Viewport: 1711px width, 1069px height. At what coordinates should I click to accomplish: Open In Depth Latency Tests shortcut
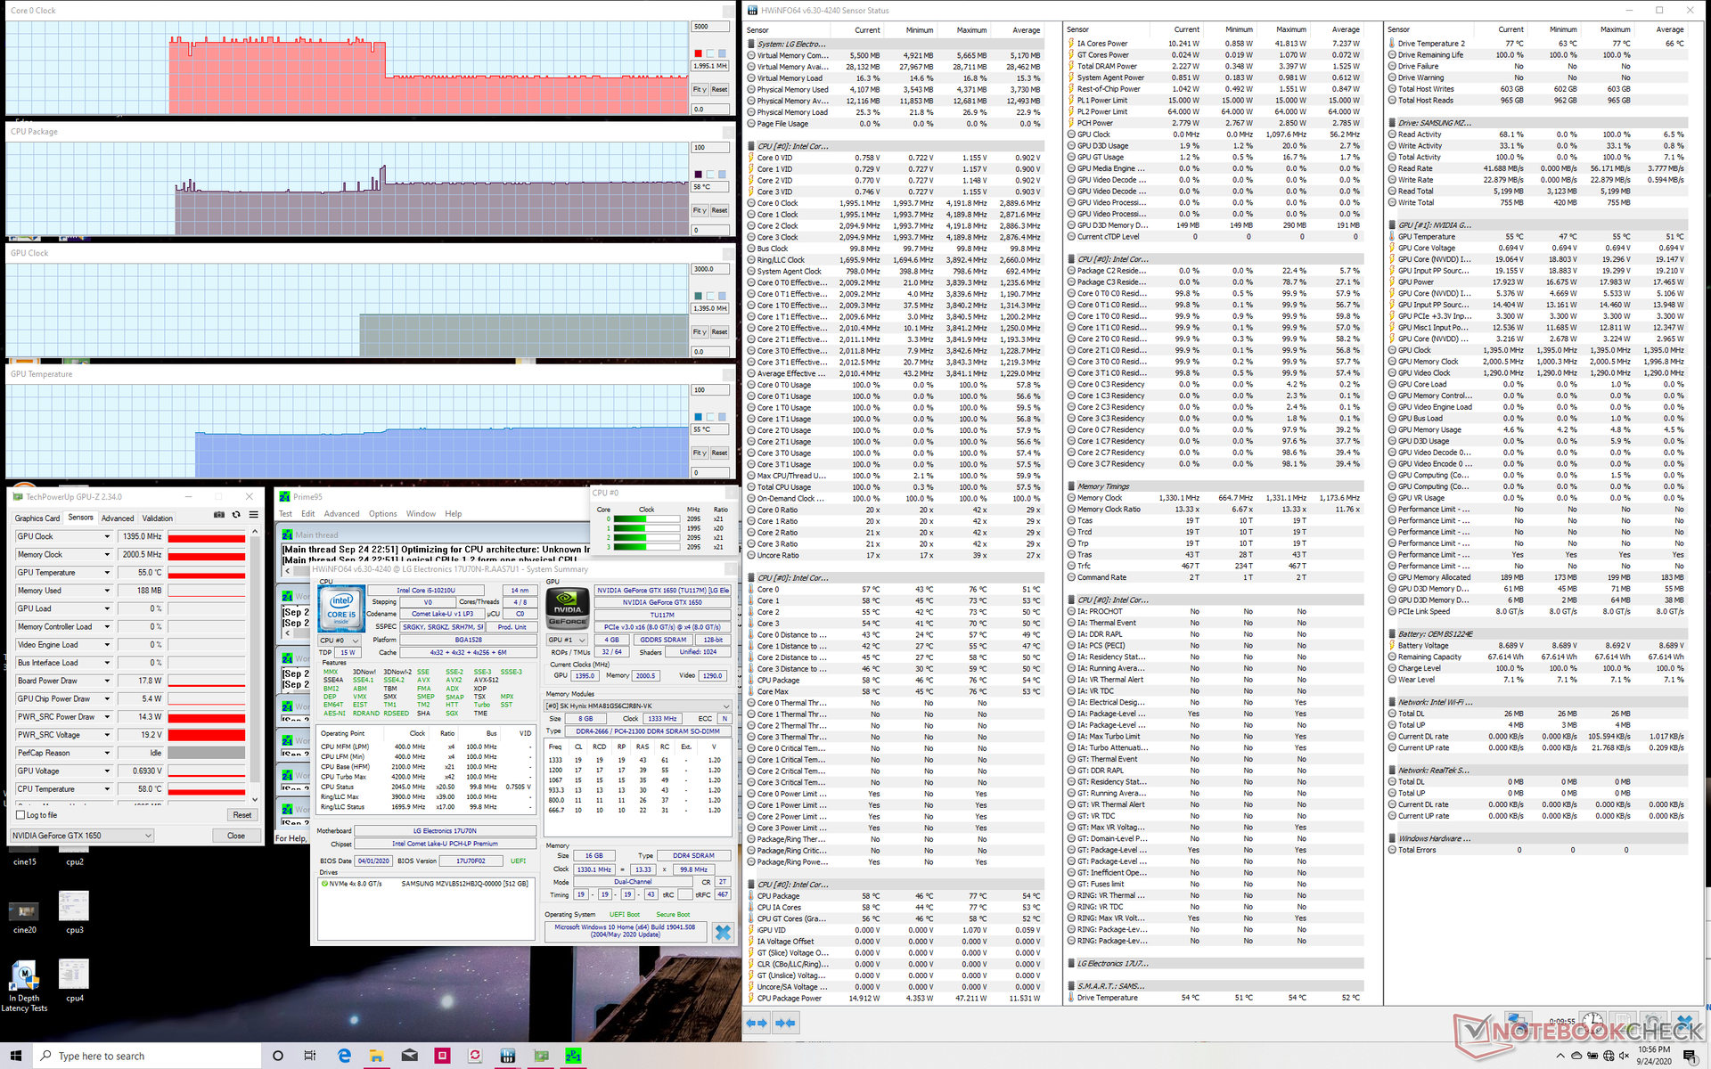click(25, 985)
